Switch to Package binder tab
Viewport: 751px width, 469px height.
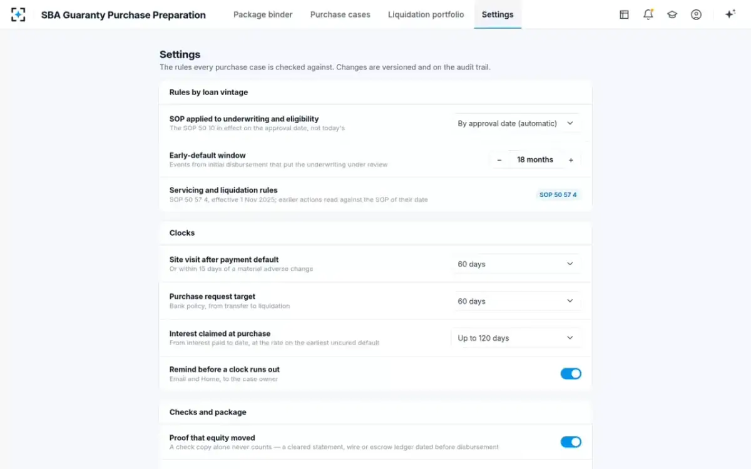coord(263,14)
